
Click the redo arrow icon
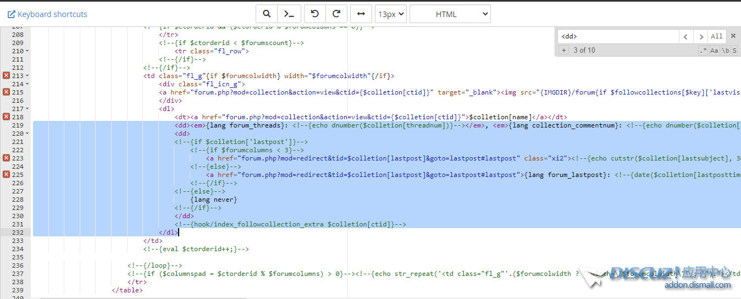[x=336, y=14]
